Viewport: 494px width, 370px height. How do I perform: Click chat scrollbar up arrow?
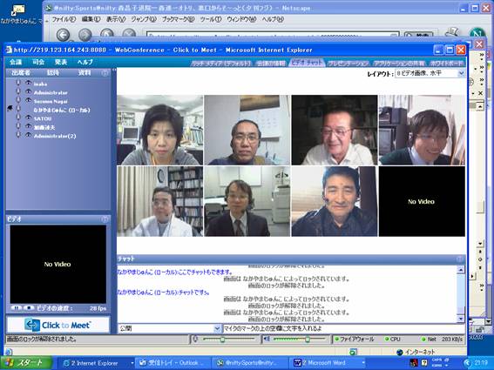pos(461,269)
